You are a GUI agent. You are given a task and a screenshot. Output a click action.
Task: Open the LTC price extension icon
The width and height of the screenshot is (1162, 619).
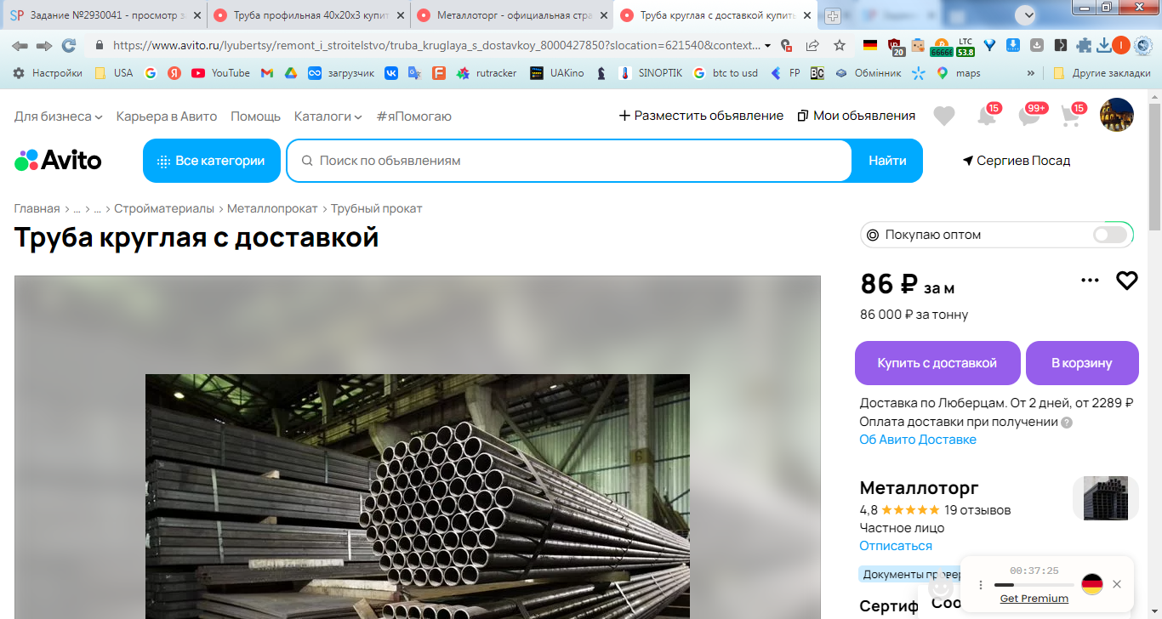click(965, 46)
